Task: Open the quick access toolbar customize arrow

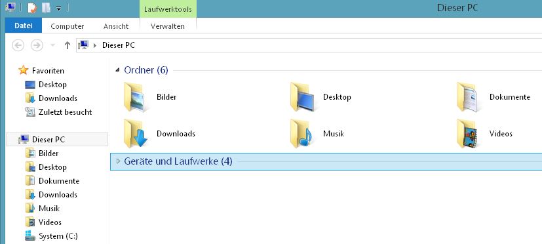Action: tap(58, 8)
